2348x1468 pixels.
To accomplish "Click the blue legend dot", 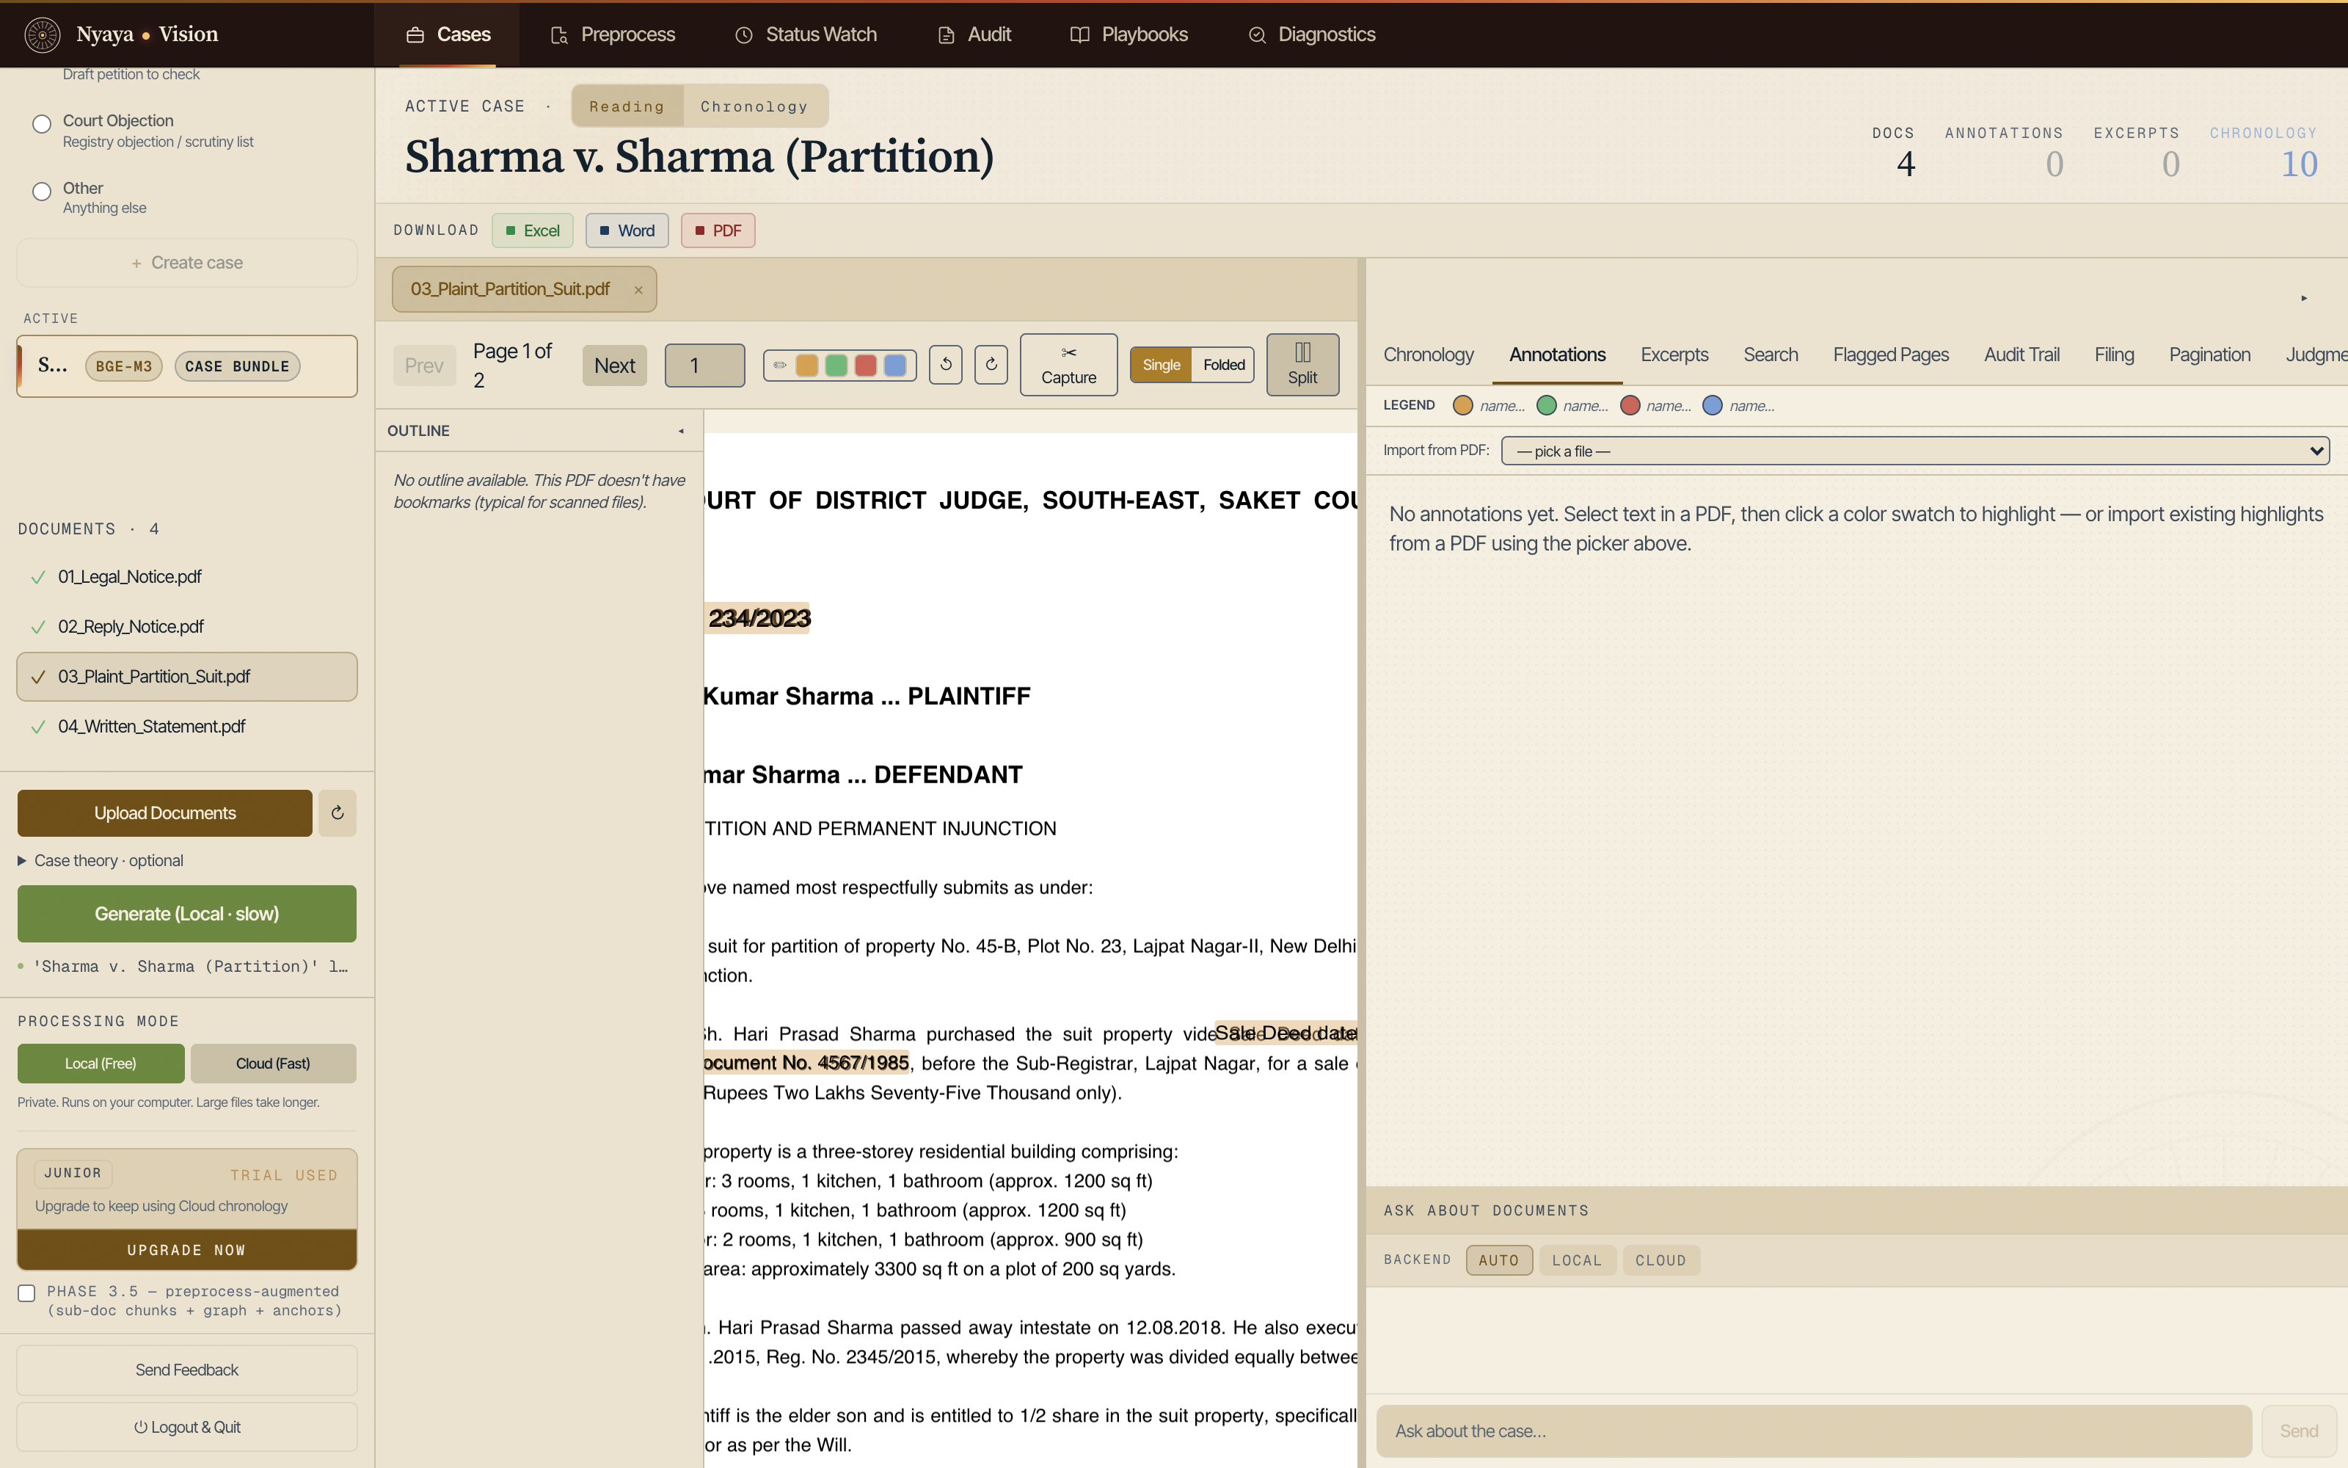I will 1713,406.
